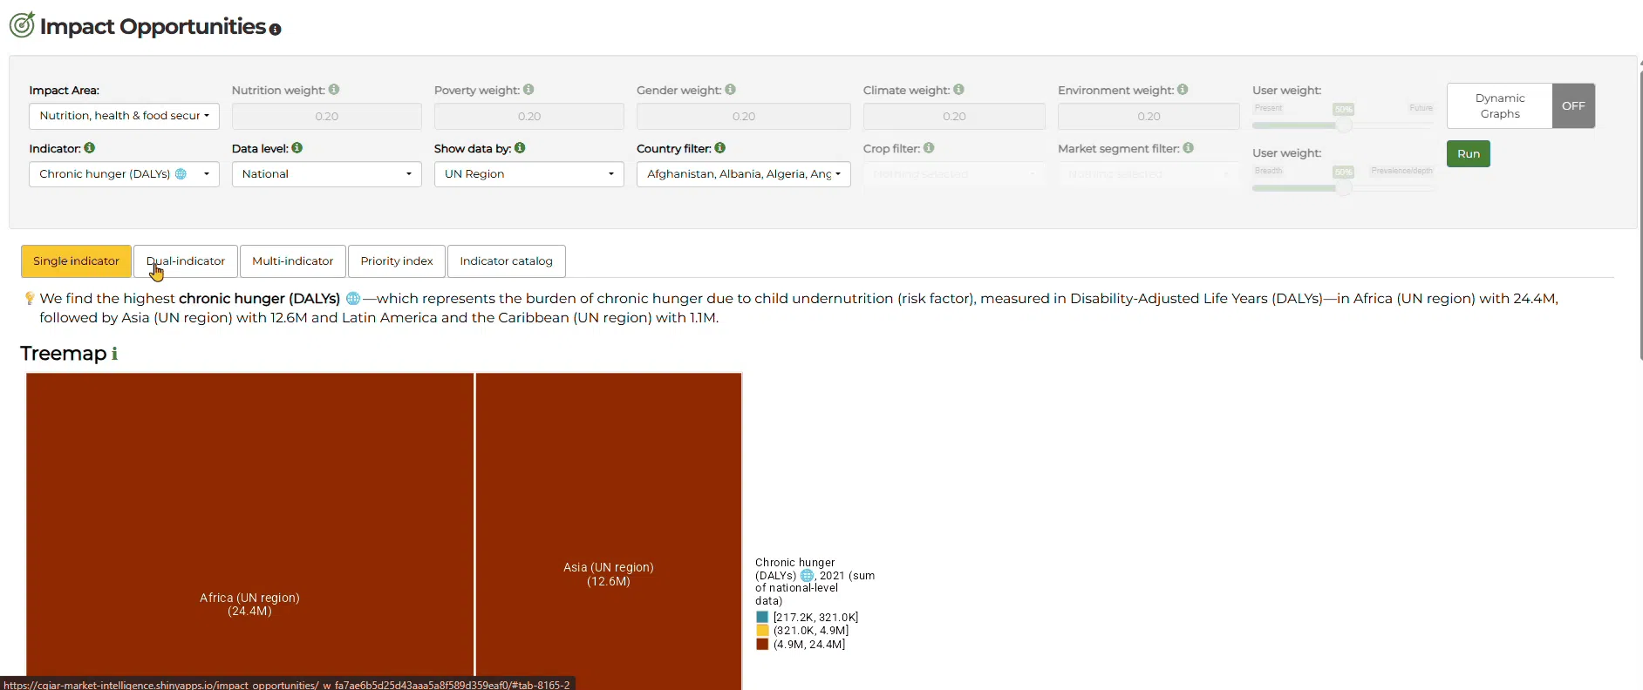The image size is (1643, 690).
Task: Click the blue legend swatch [217.2K, 321.0K]
Action: pos(762,617)
